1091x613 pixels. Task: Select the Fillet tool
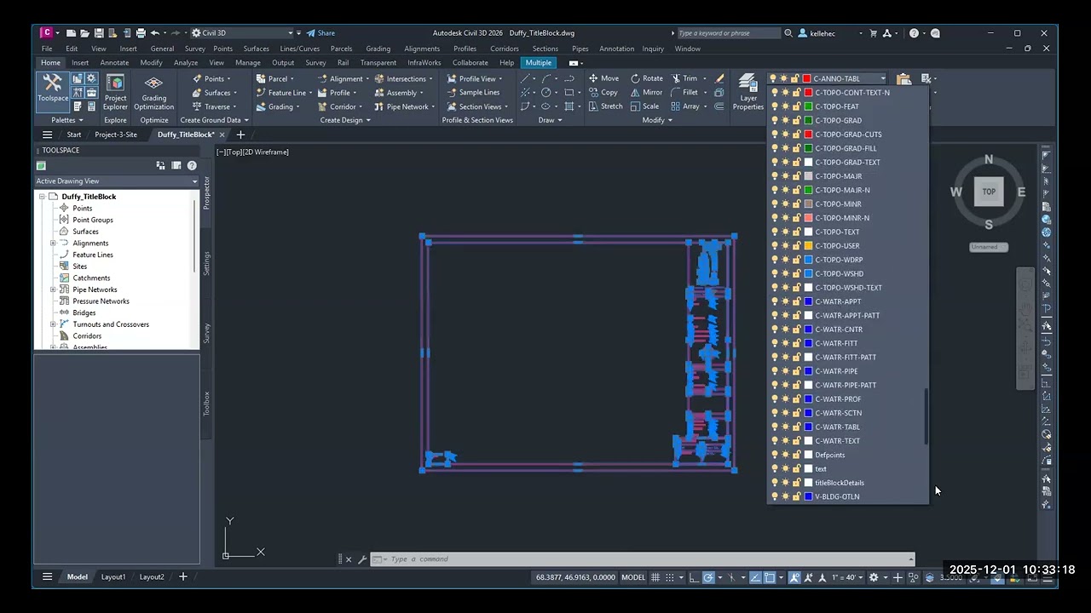pos(684,92)
